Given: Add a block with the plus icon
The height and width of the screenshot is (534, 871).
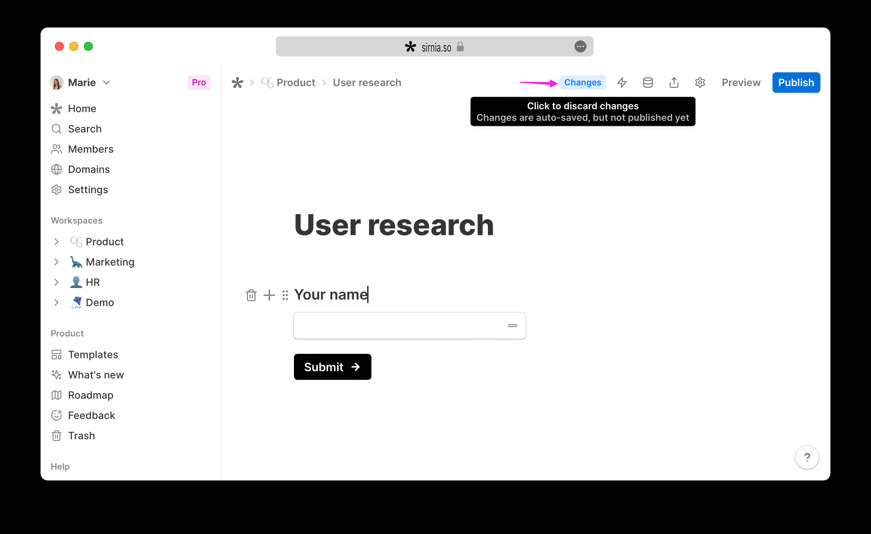Looking at the screenshot, I should [x=269, y=295].
